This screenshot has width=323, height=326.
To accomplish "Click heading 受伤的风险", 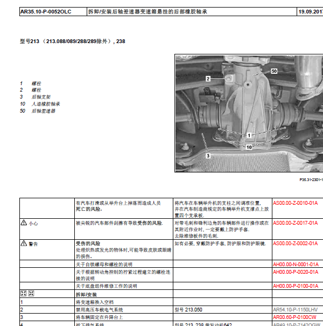I will (88, 243).
